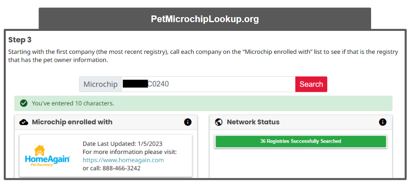The width and height of the screenshot is (410, 184).
Task: Click green checkmark icon in character count alert
Action: 24,103
